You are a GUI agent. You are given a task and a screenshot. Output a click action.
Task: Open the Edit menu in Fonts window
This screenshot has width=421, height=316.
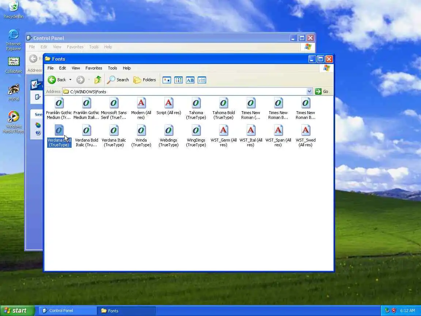coord(62,68)
